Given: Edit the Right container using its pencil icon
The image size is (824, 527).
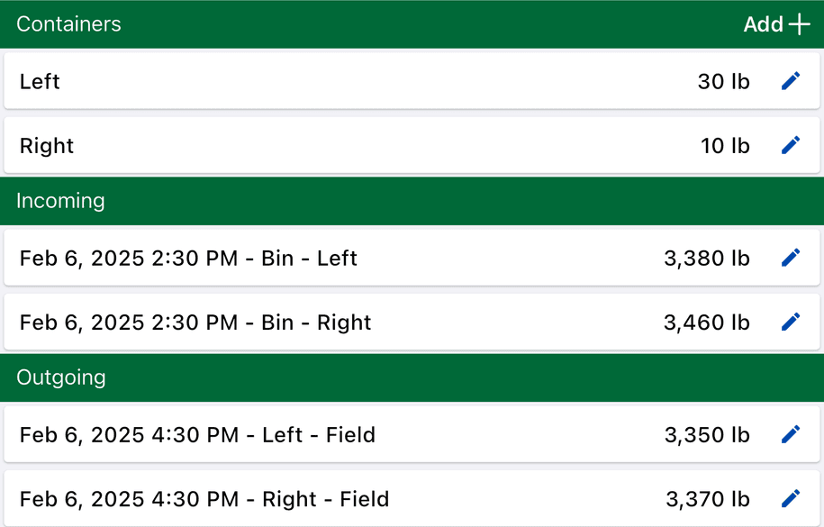Looking at the screenshot, I should pos(791,146).
